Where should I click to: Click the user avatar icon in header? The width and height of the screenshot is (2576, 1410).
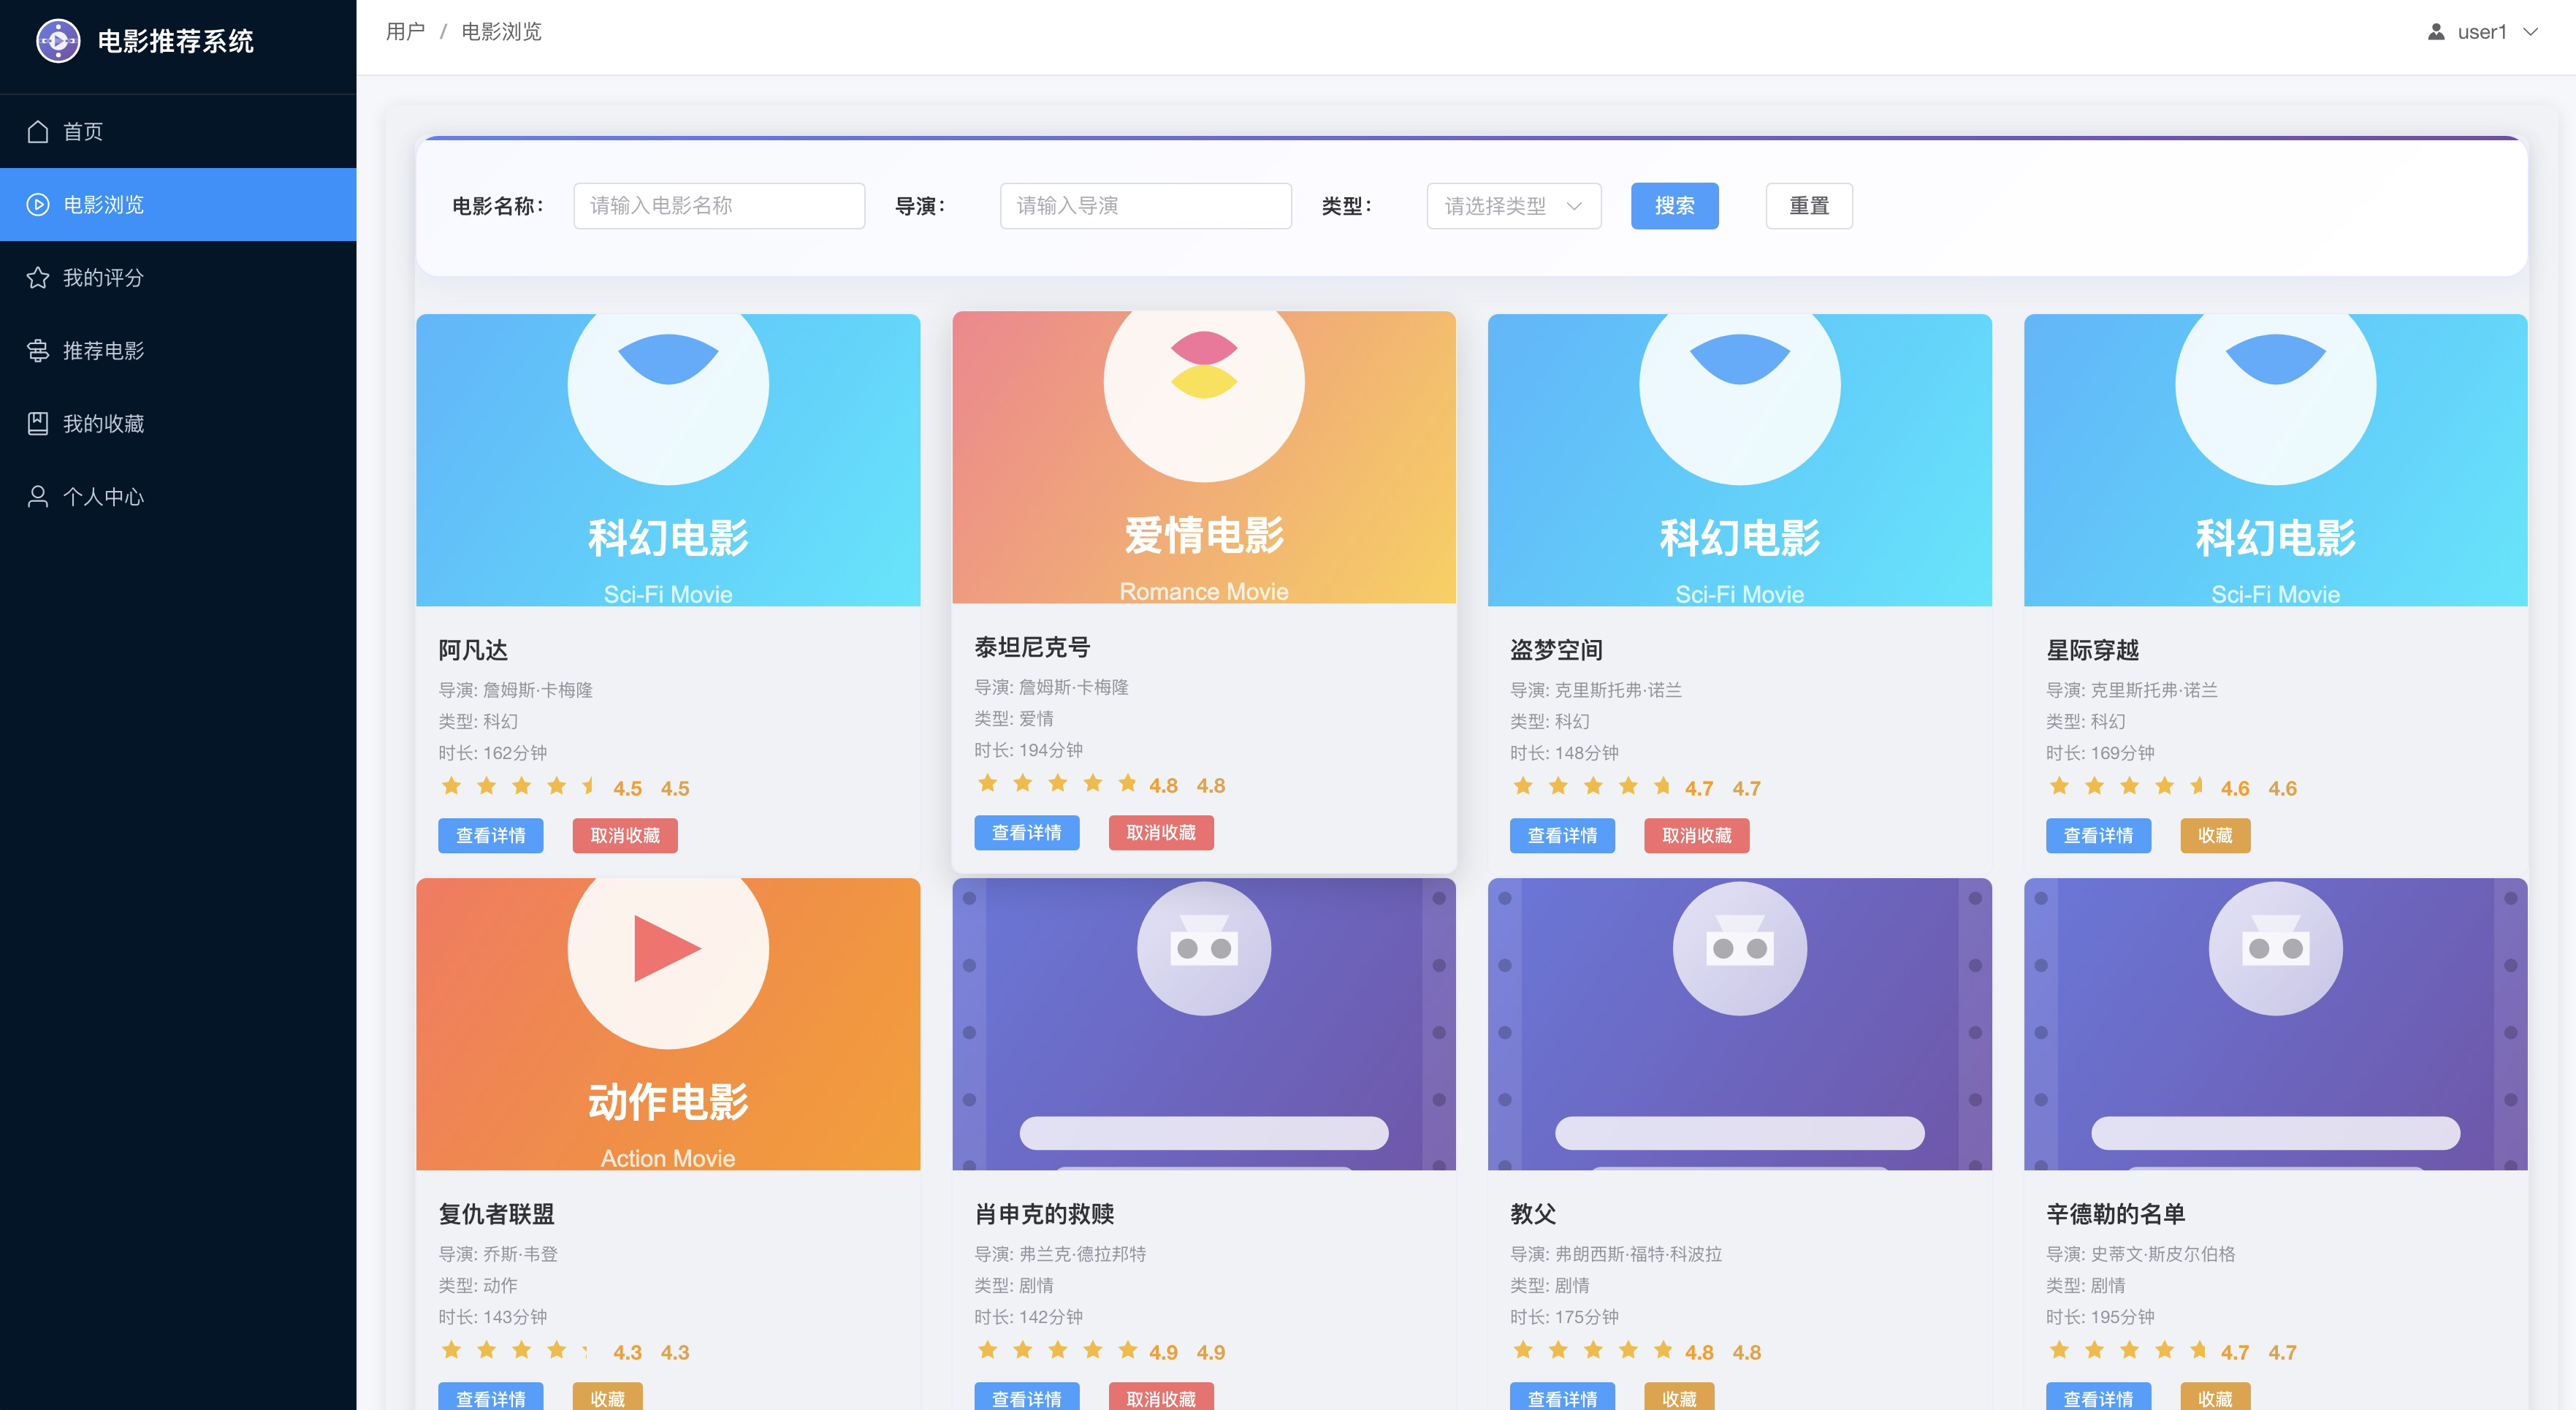point(2435,32)
